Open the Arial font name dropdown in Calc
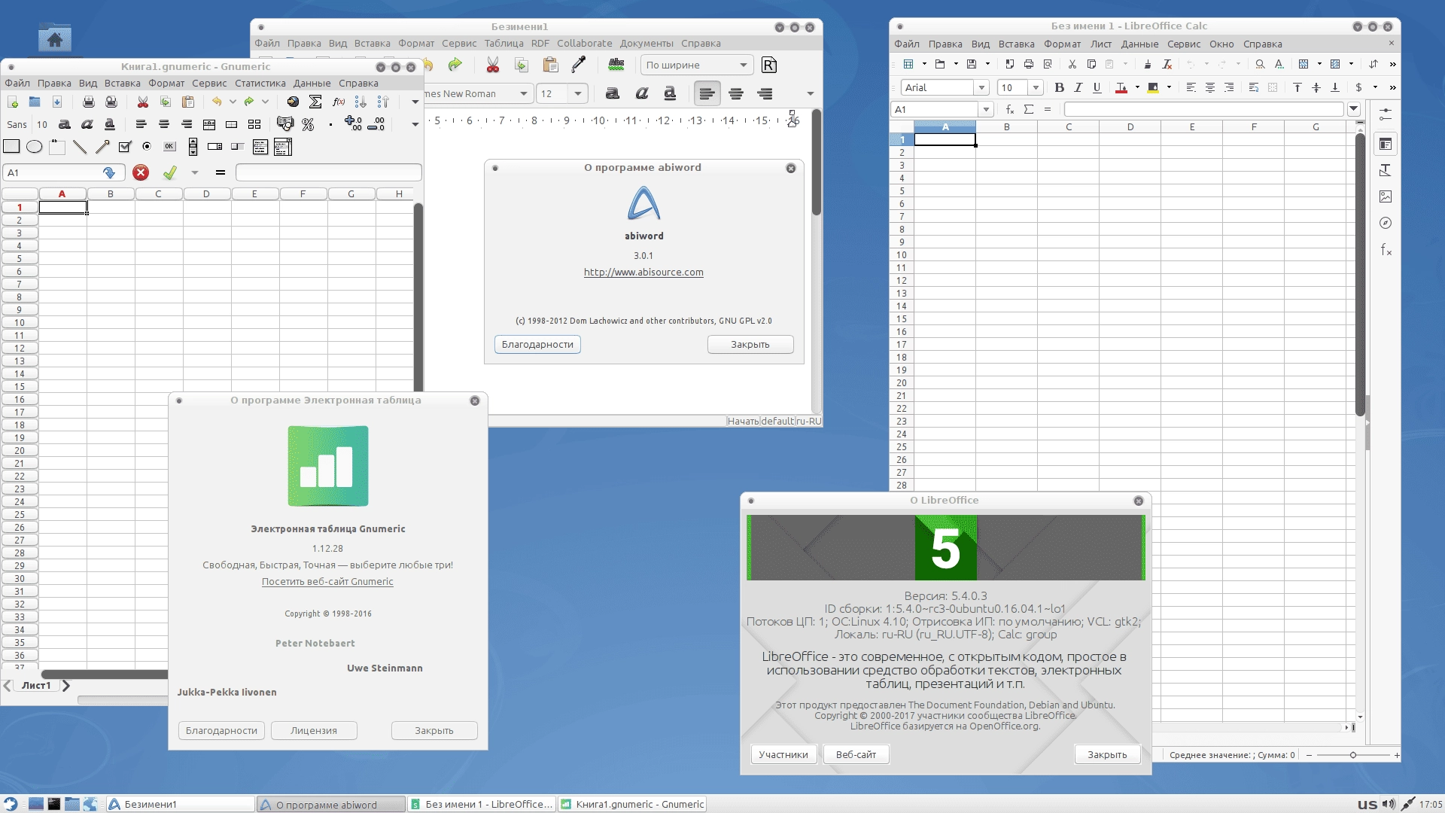The height and width of the screenshot is (813, 1445). tap(981, 87)
